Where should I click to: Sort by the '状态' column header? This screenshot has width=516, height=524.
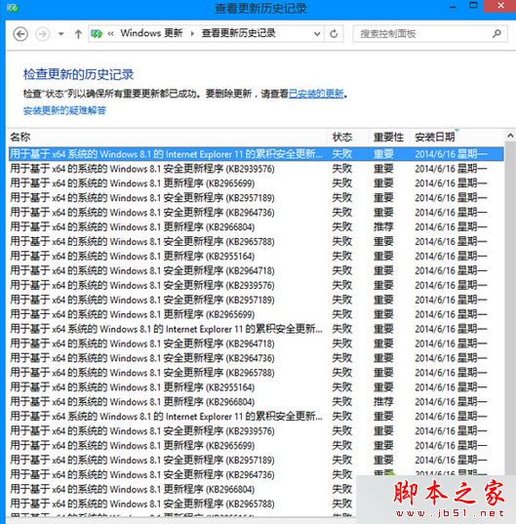click(342, 137)
